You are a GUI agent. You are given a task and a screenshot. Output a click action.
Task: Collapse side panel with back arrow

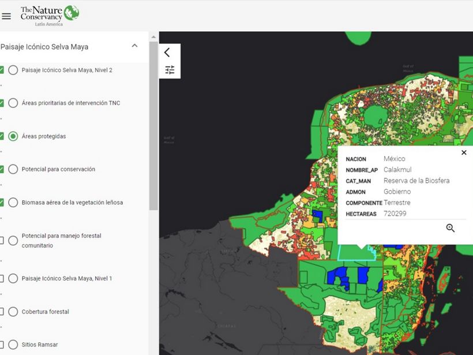pos(167,53)
